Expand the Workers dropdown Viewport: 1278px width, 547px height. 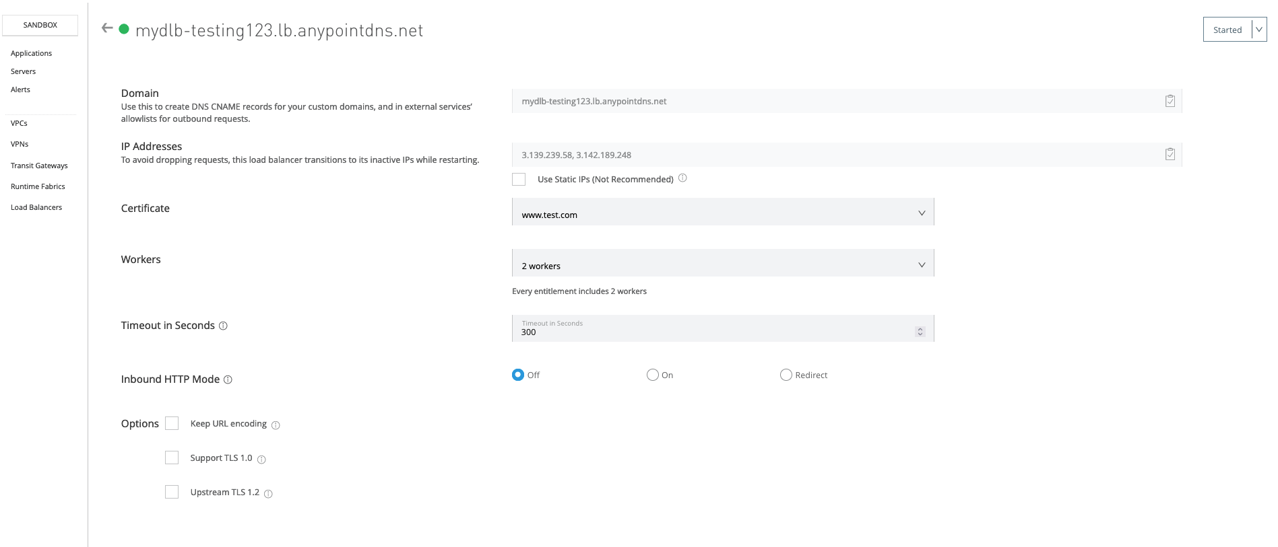coord(722,264)
